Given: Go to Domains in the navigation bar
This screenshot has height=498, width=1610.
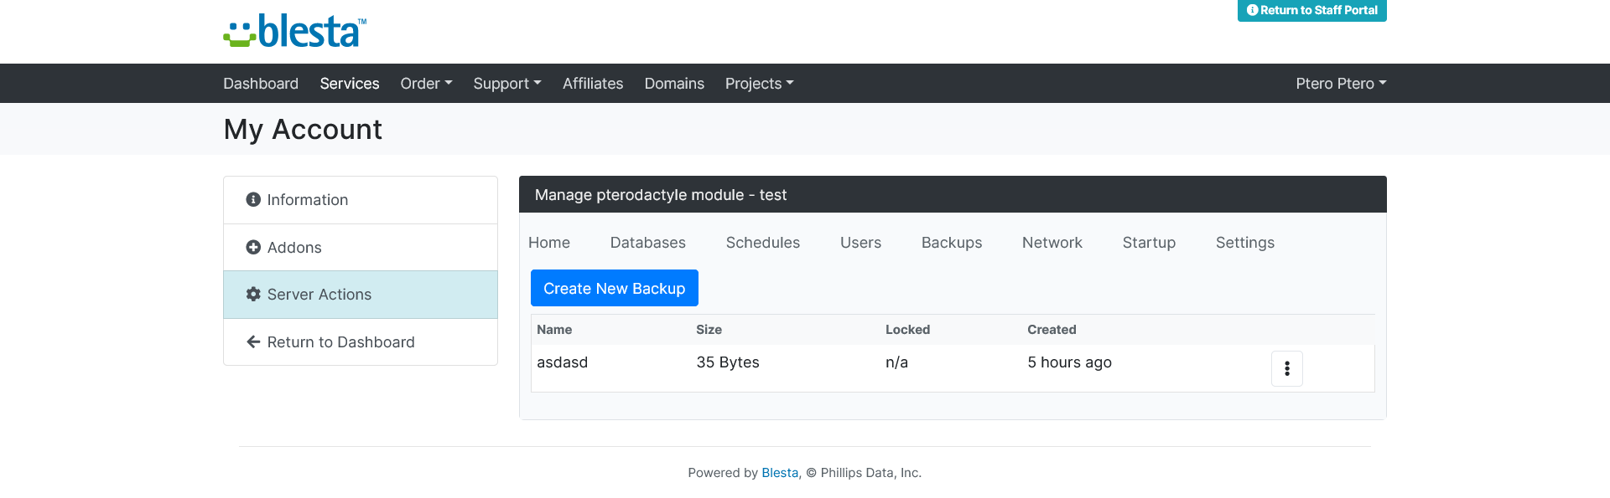Looking at the screenshot, I should [x=674, y=83].
